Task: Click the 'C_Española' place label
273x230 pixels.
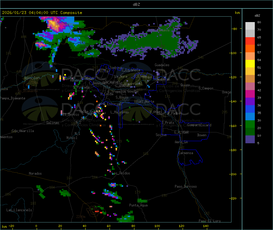Action: click(x=131, y=70)
